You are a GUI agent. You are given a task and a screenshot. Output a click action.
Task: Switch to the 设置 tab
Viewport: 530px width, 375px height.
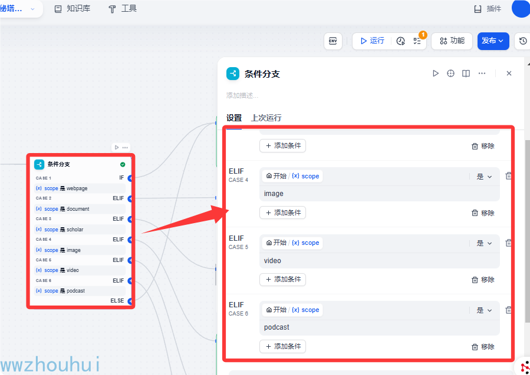tap(234, 118)
